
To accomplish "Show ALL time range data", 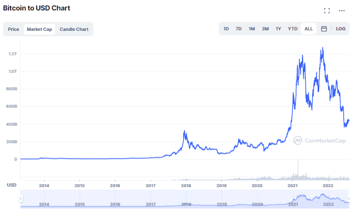I will click(309, 29).
